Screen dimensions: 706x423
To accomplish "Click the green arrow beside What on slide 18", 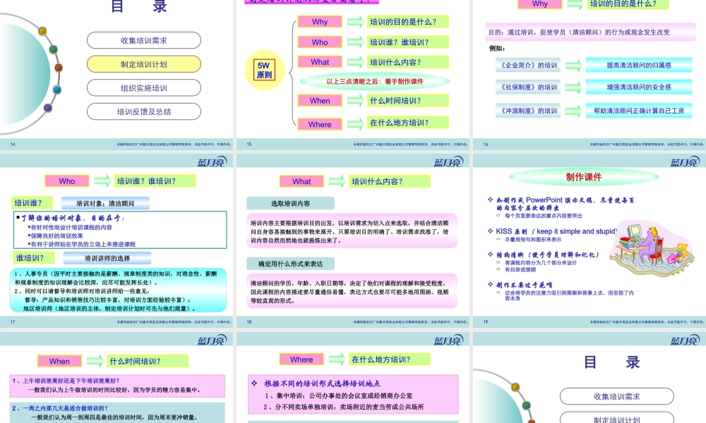I will [x=337, y=182].
